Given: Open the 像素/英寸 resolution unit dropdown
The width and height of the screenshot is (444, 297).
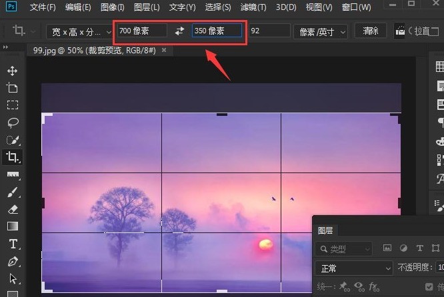Looking at the screenshot, I should click(x=321, y=32).
